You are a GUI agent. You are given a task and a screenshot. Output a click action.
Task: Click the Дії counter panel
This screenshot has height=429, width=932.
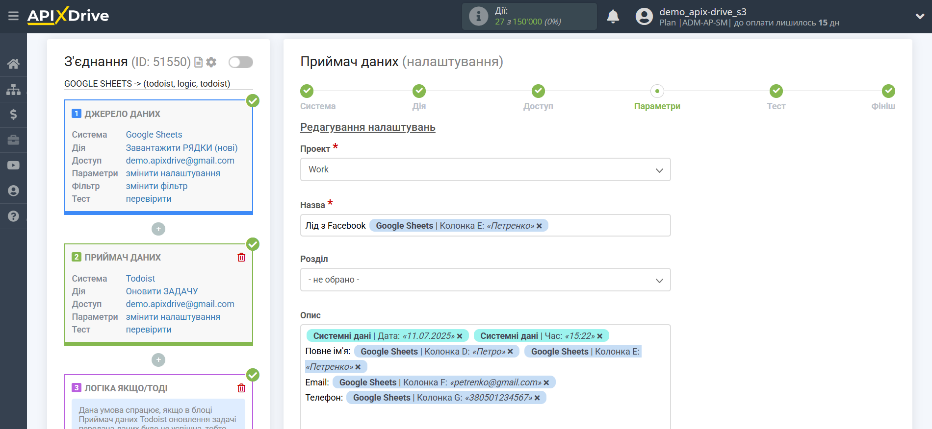529,16
